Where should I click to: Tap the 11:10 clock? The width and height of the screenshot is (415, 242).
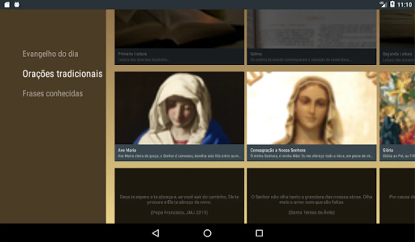pos(404,5)
